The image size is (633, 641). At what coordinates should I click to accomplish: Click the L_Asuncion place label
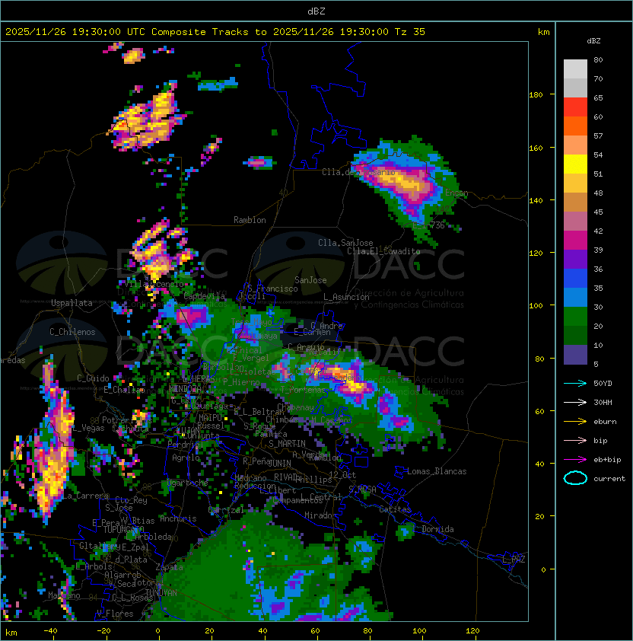tap(346, 297)
